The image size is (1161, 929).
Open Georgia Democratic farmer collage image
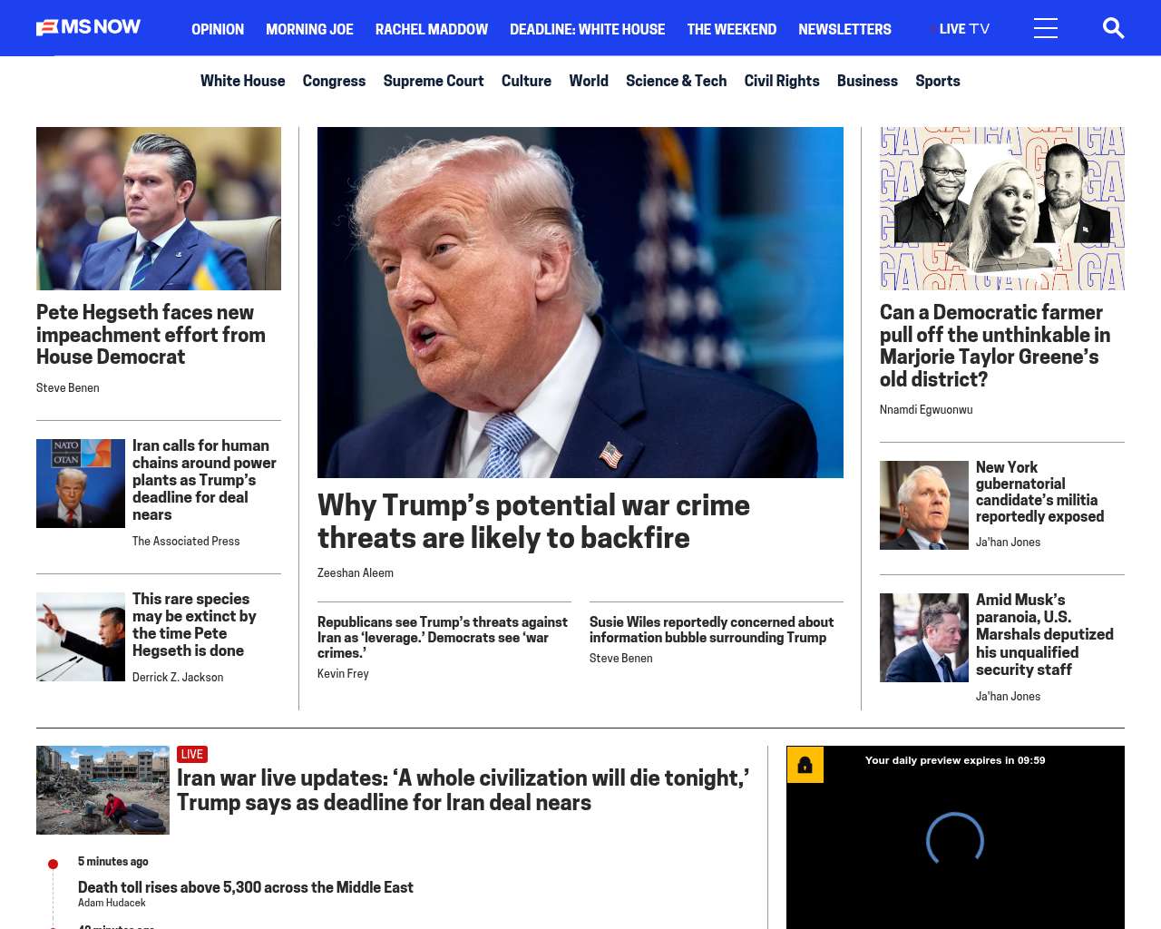pos(1002,209)
